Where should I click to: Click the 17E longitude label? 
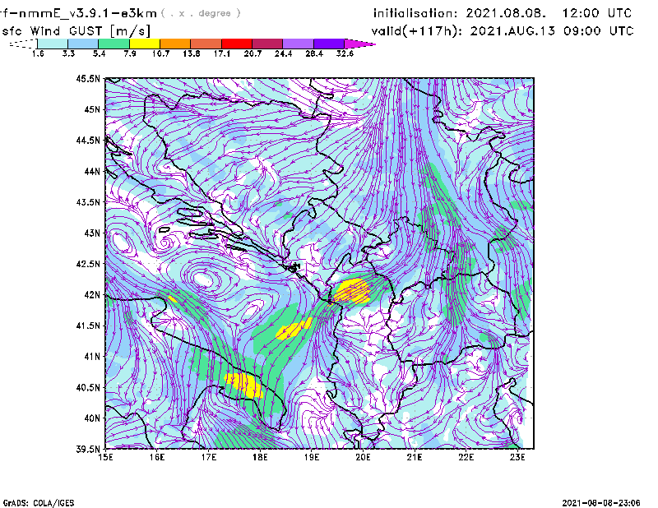point(209,457)
